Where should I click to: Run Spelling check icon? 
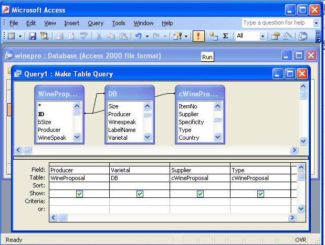click(x=84, y=36)
